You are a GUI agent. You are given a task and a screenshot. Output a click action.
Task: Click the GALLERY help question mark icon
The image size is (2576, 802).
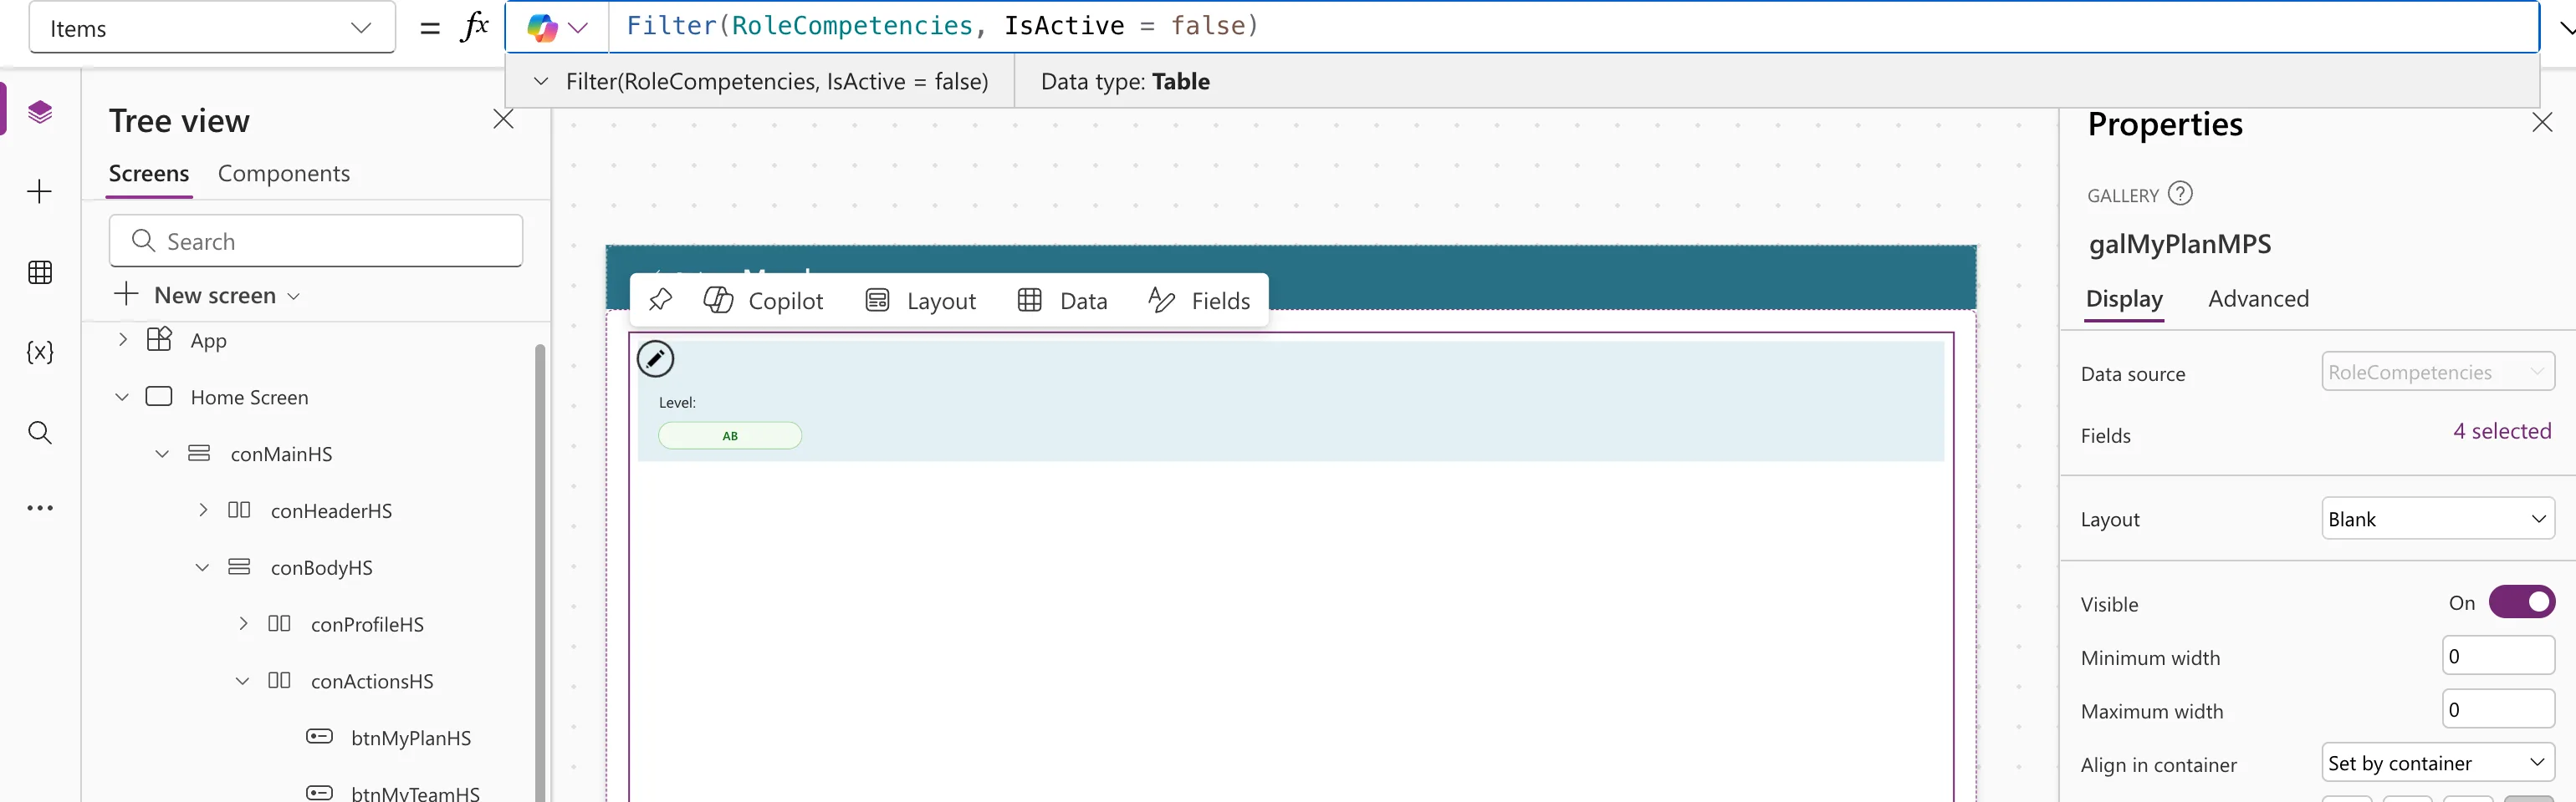tap(2180, 194)
